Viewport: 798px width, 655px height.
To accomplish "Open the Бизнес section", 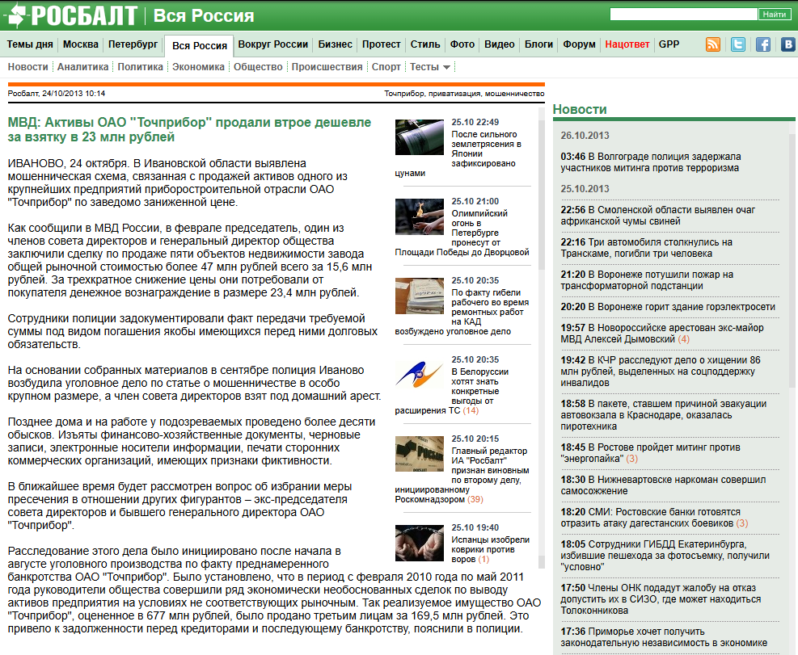I will point(335,44).
